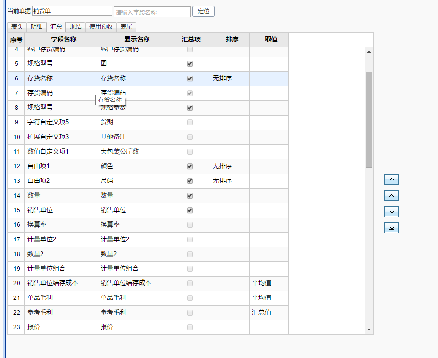Open 平均值 value cell for 销售单位结存成本
The height and width of the screenshot is (358, 438).
pyautogui.click(x=269, y=283)
